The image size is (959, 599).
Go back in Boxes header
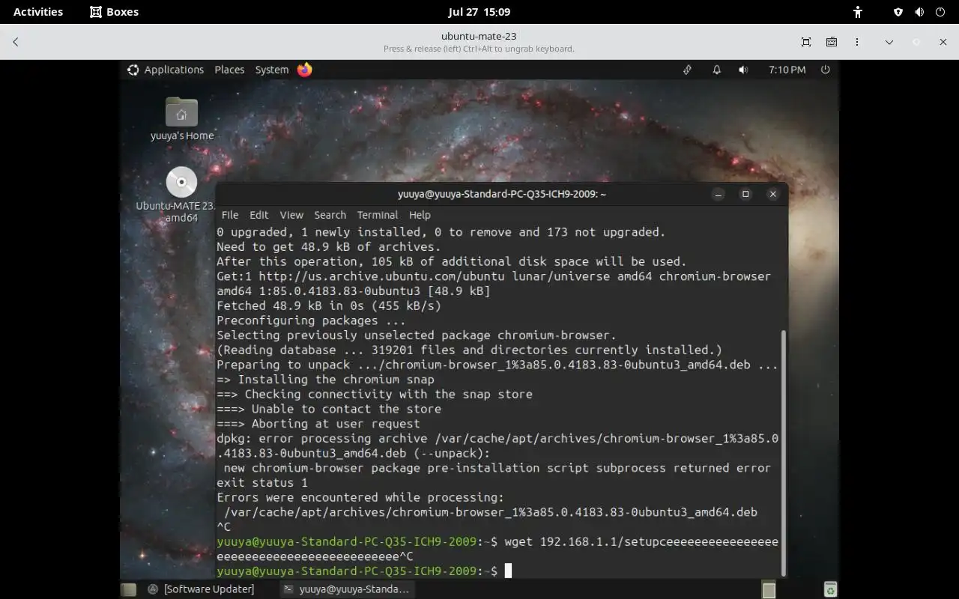(16, 42)
